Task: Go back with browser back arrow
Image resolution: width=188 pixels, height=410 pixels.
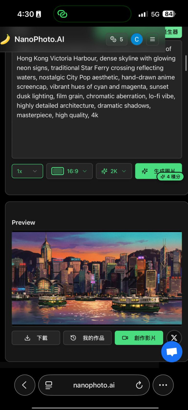Action: pos(24,385)
